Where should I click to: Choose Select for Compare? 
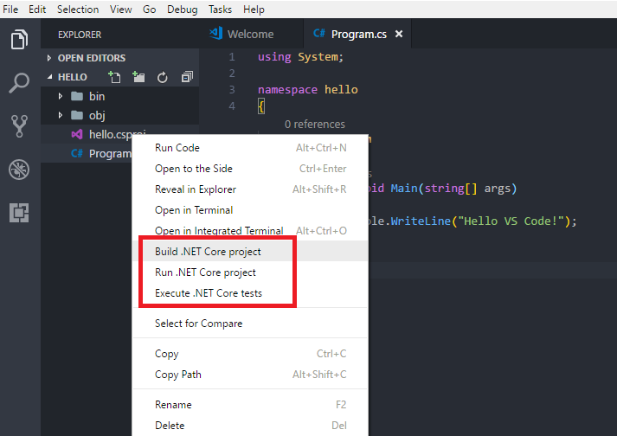pos(251,324)
